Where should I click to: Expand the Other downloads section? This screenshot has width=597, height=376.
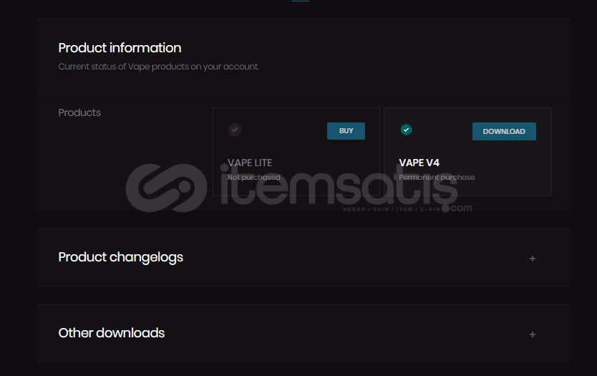tap(533, 334)
